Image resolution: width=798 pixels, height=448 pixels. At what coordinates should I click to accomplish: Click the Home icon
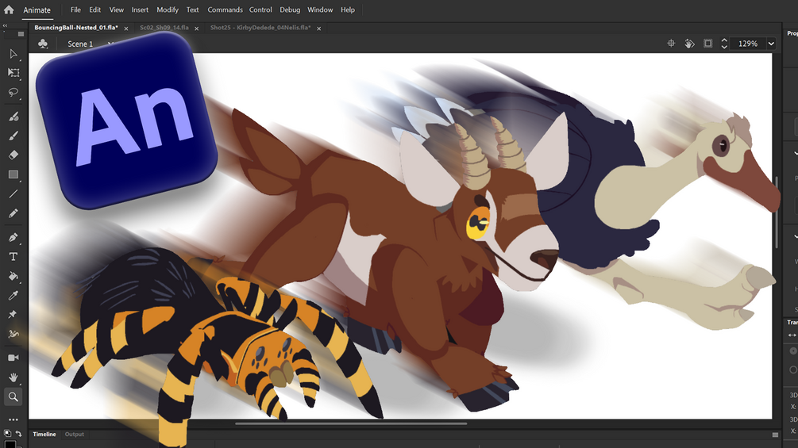9,10
